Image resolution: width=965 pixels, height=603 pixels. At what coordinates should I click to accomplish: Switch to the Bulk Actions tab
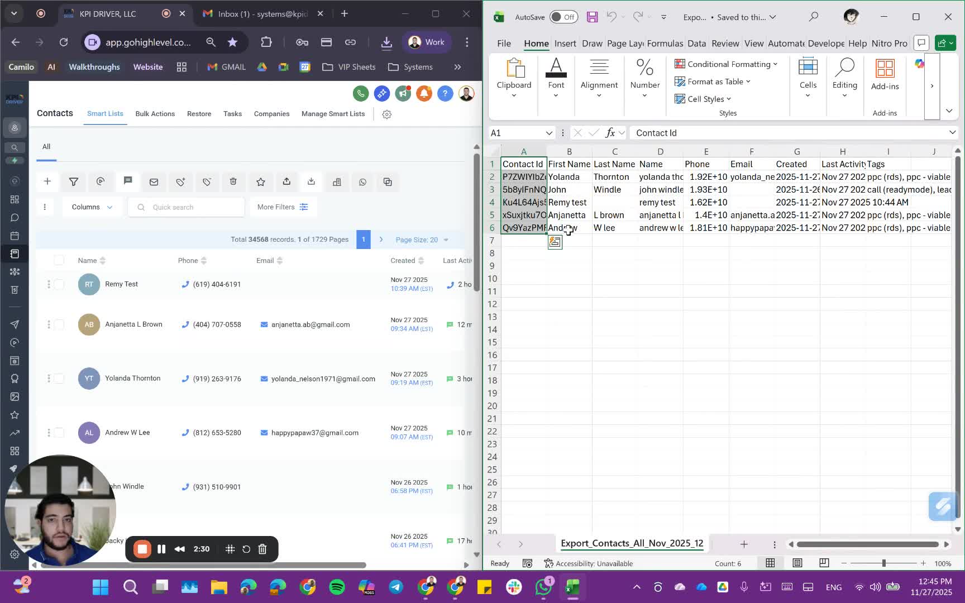pyautogui.click(x=155, y=114)
